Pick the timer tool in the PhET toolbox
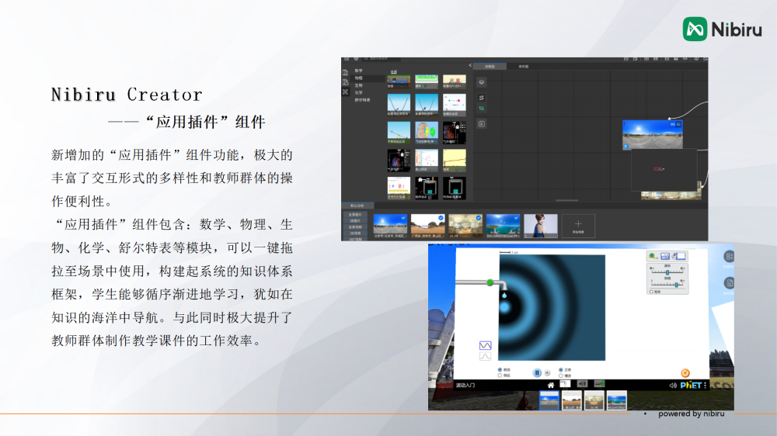The height and width of the screenshot is (436, 777). click(x=665, y=256)
